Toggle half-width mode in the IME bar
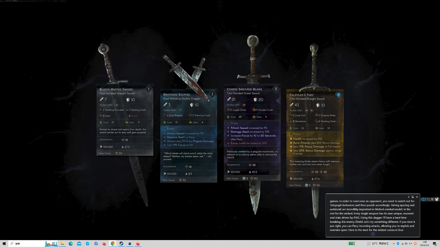 pos(432,199)
